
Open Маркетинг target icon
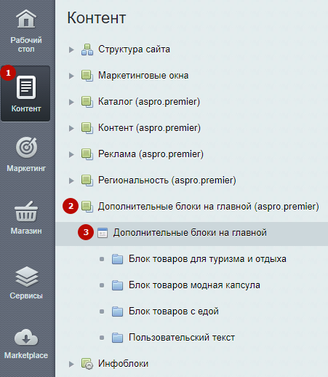point(26,148)
